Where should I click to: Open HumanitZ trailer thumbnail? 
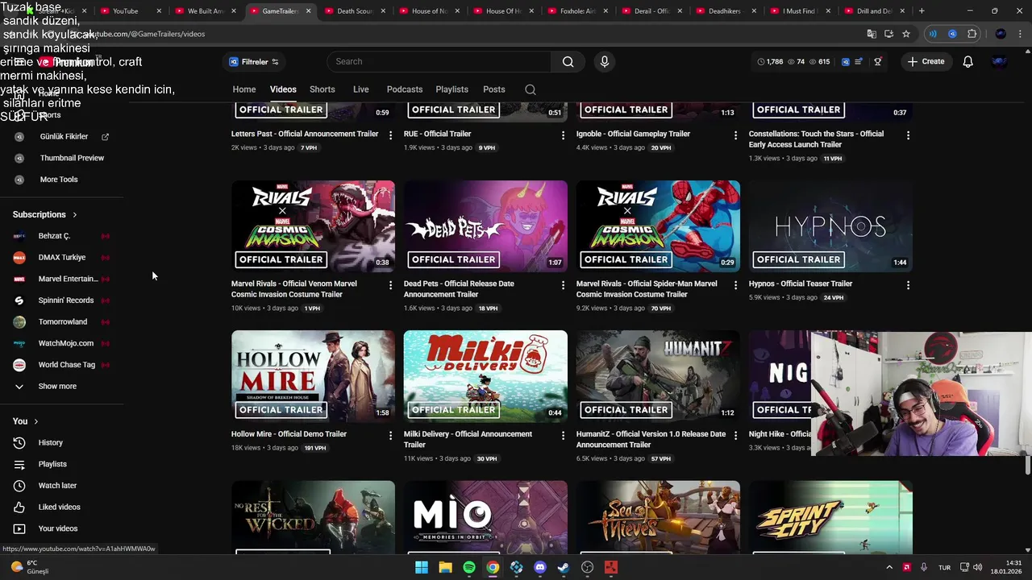[658, 376]
